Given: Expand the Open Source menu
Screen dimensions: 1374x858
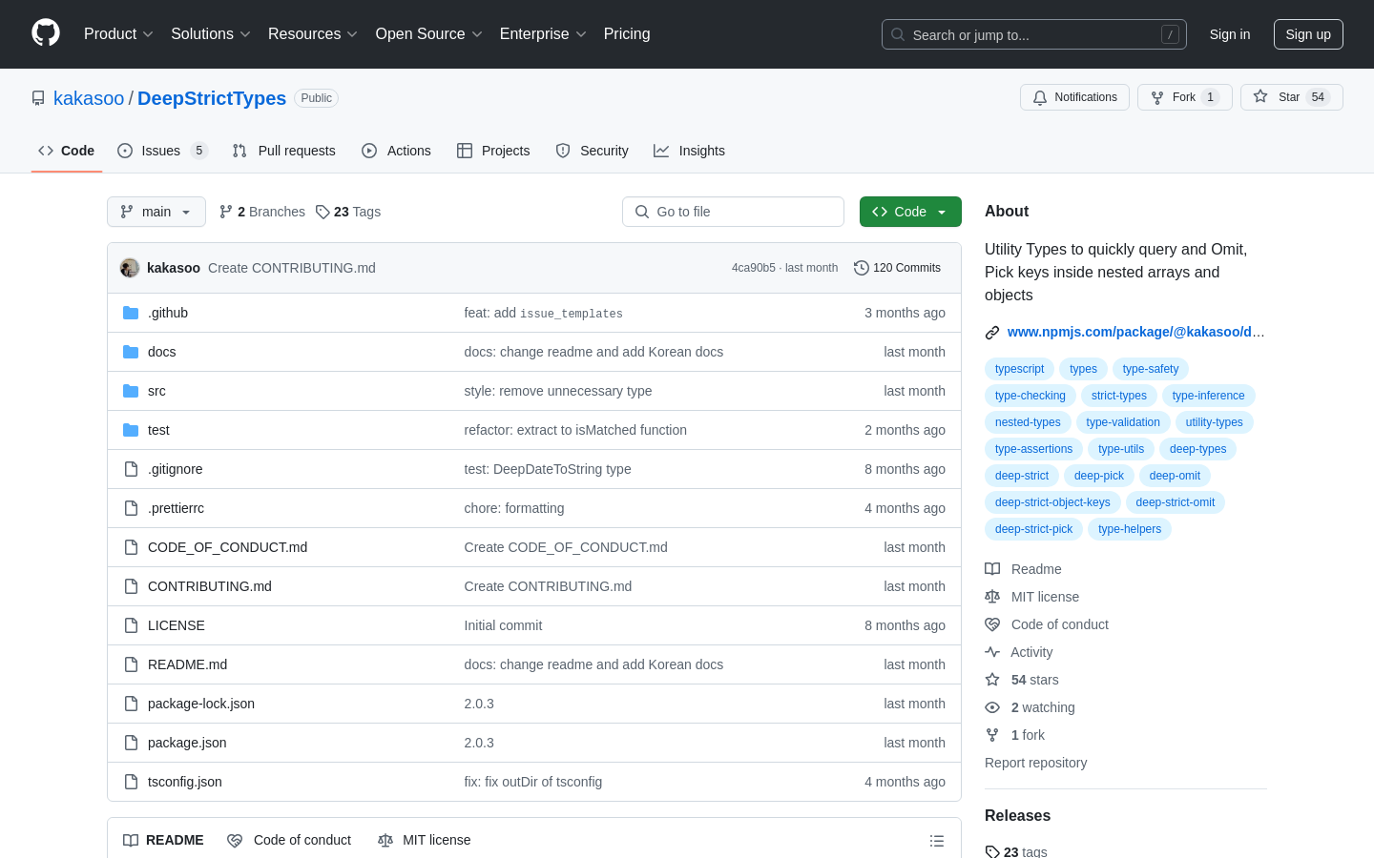Looking at the screenshot, I should point(429,34).
